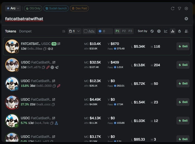Open share icon next to FATCATBAT USDC

[x=59, y=44]
